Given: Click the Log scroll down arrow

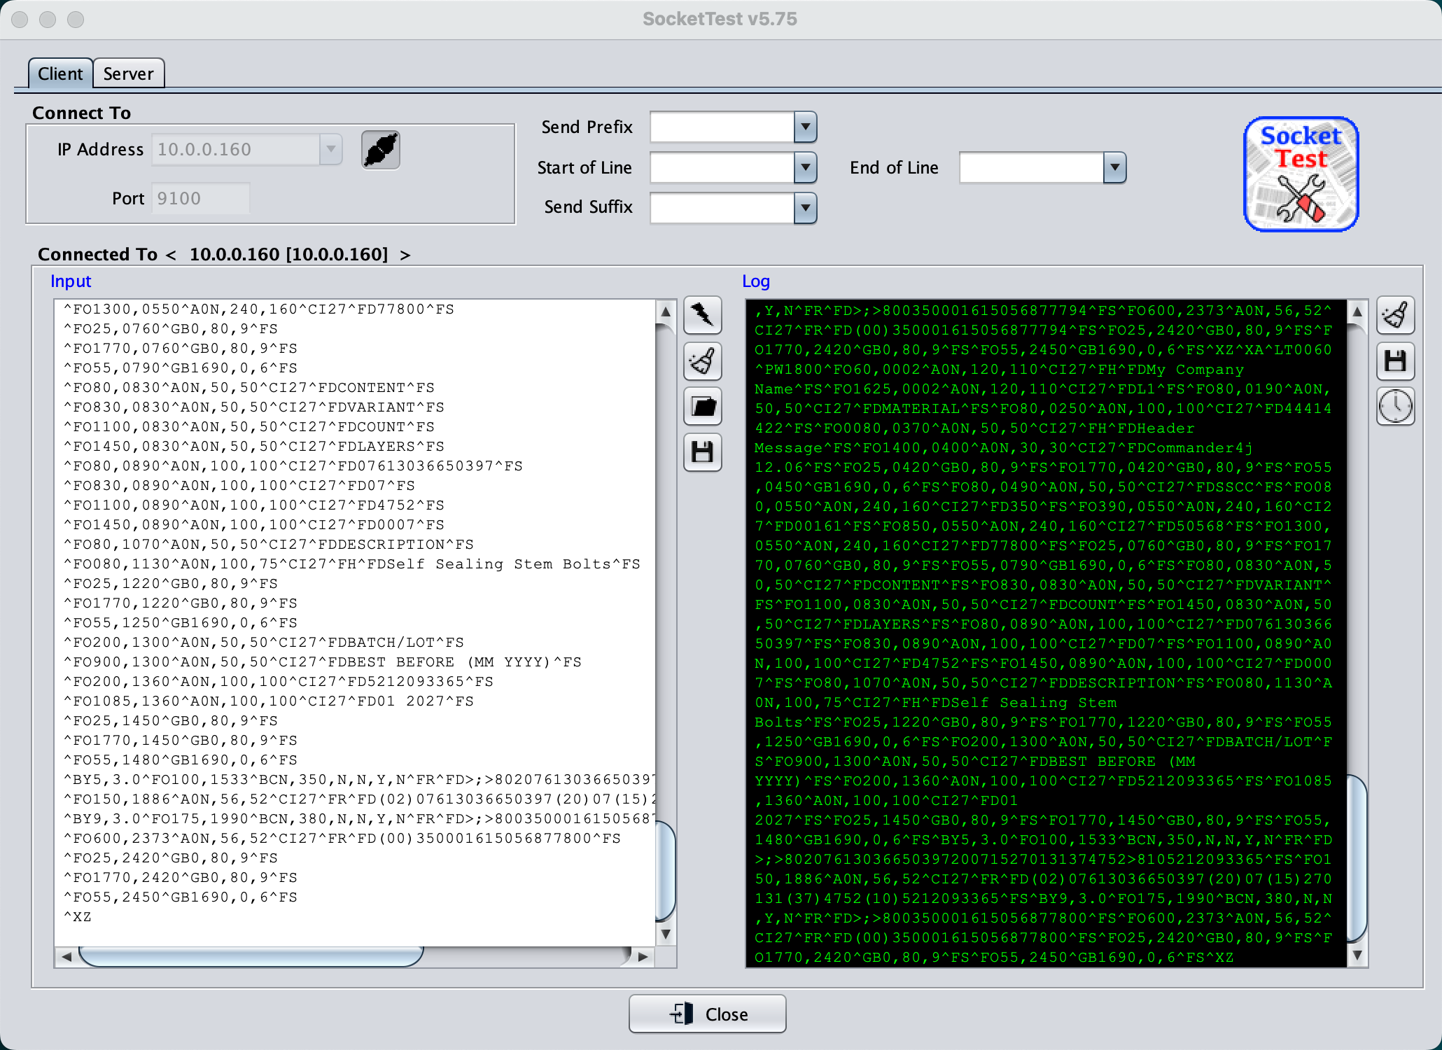Looking at the screenshot, I should (1357, 955).
